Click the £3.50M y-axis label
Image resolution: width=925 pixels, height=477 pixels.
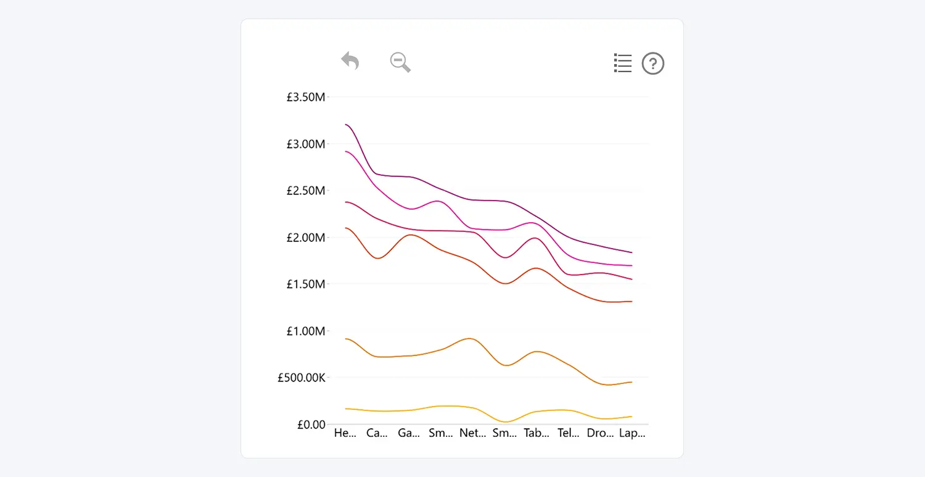pyautogui.click(x=305, y=97)
